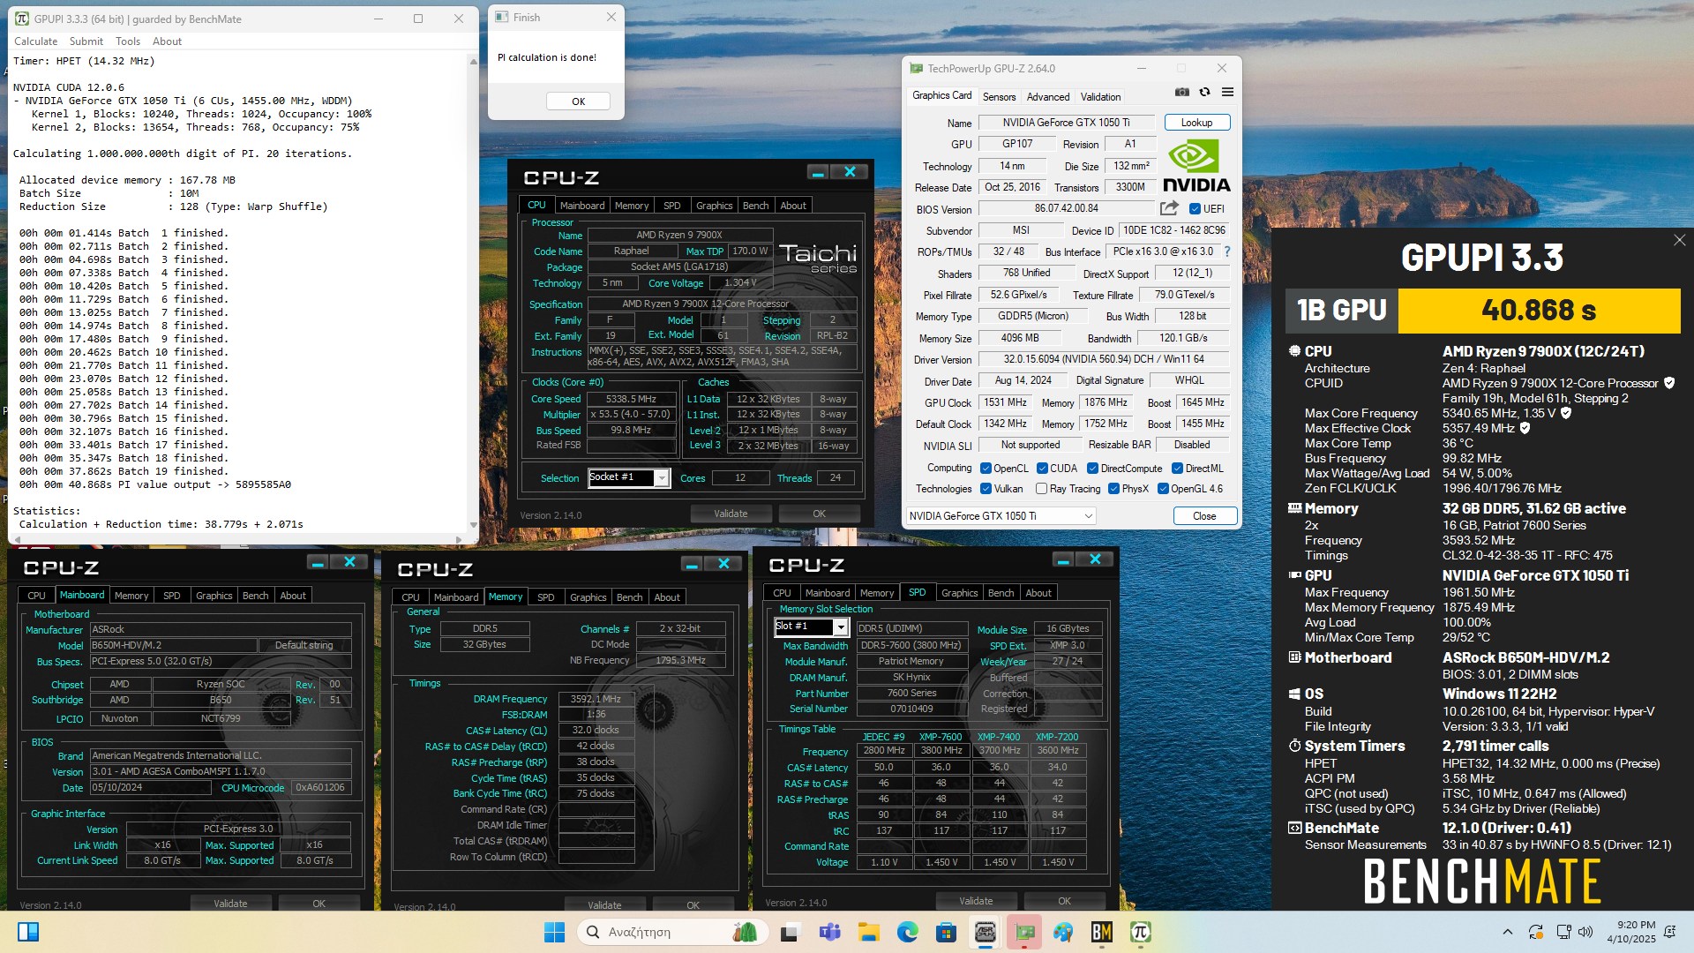
Task: Switch to the Validation tab in GPU-Z
Action: (x=1100, y=97)
